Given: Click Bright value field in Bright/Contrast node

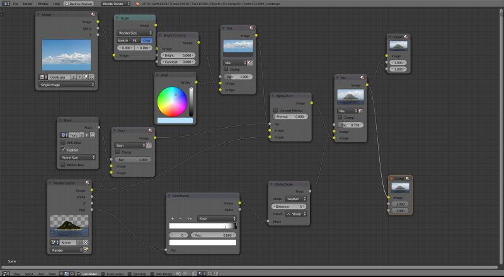Looking at the screenshot, I should [x=178, y=55].
